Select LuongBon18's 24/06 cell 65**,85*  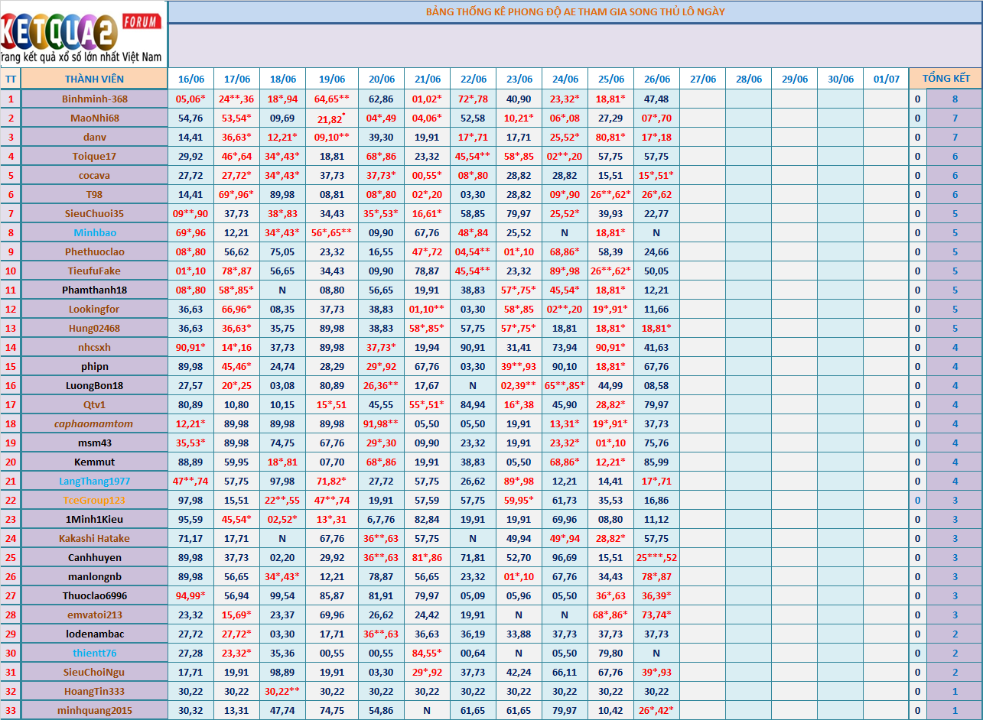[565, 385]
